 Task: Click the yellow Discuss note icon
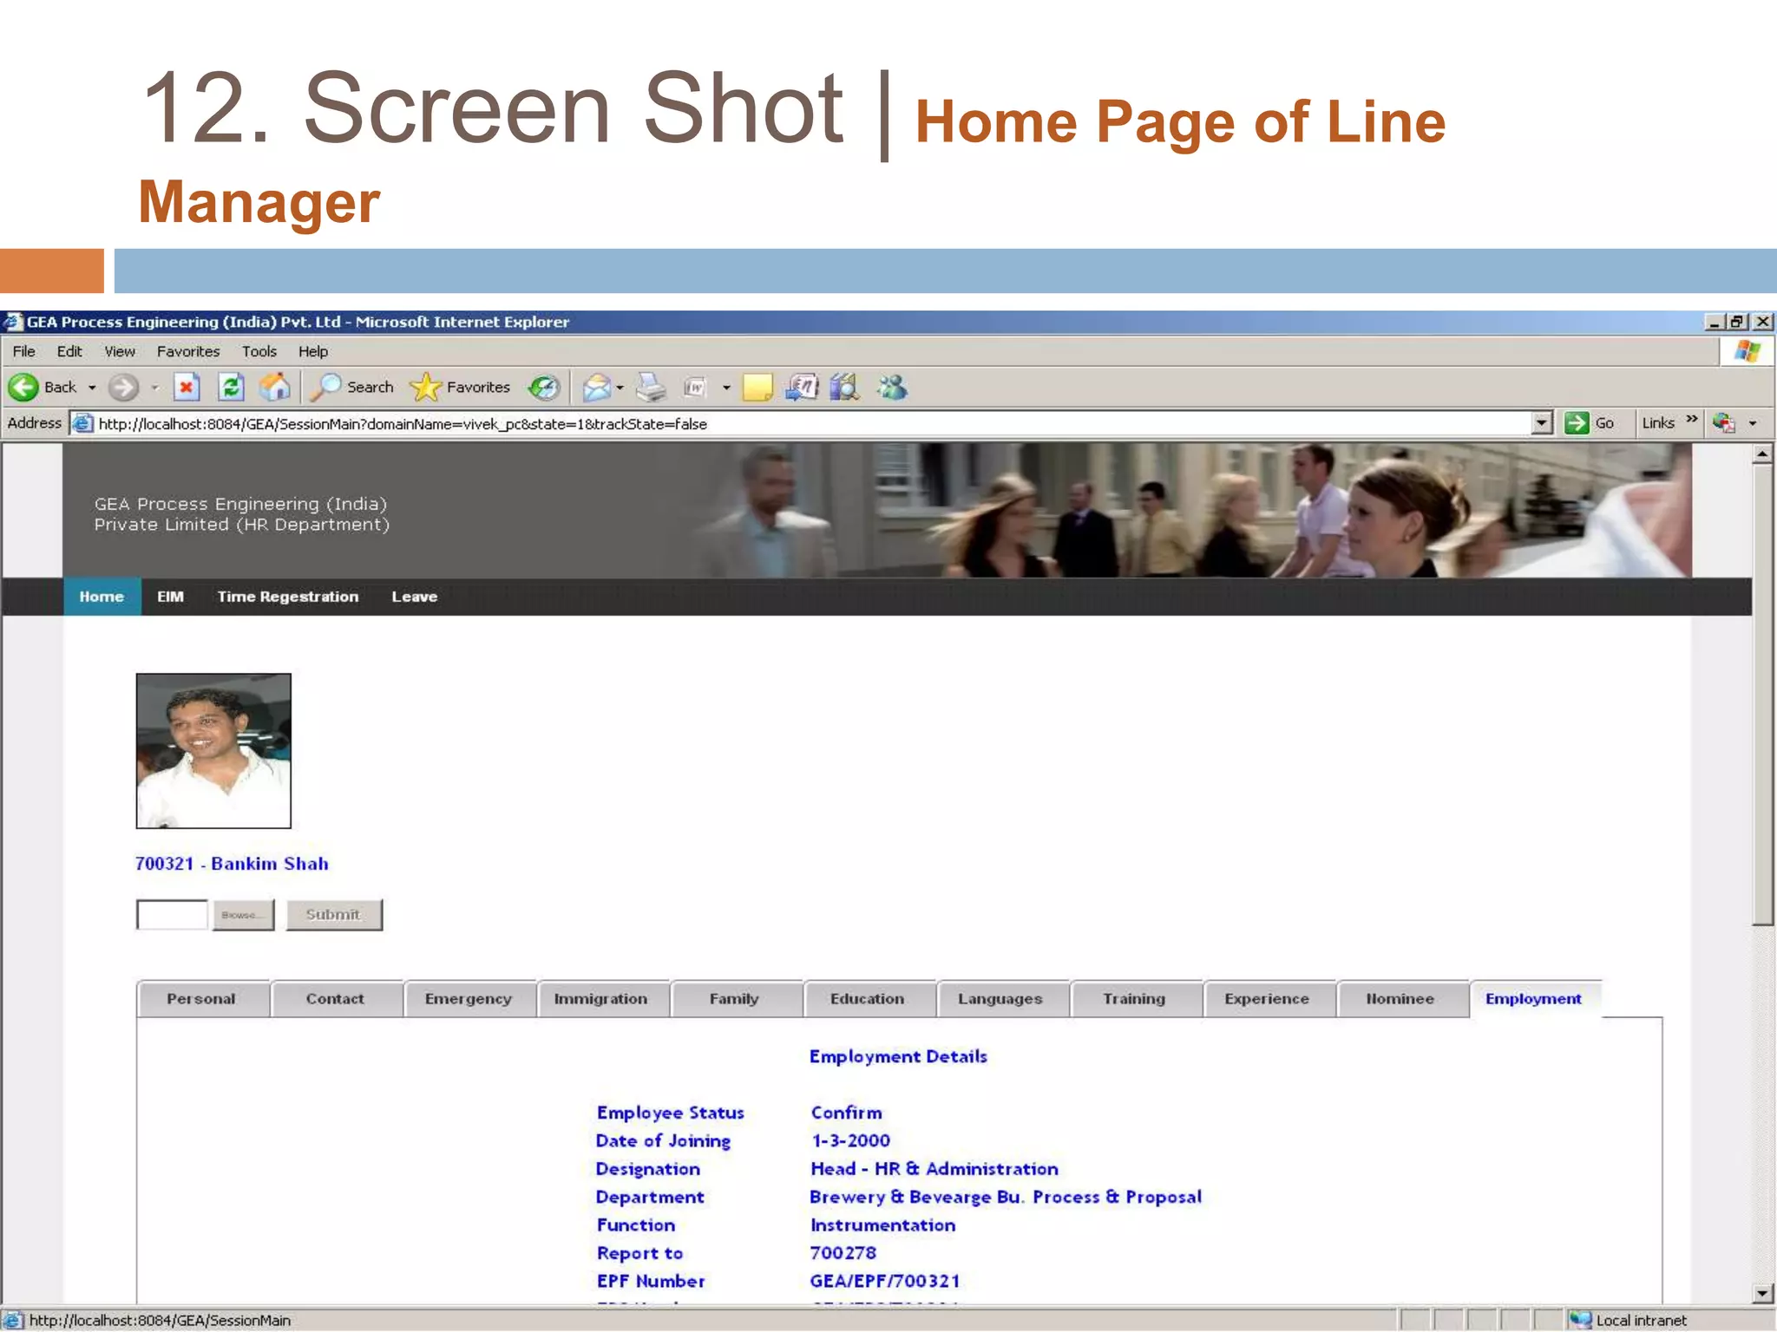coord(757,387)
